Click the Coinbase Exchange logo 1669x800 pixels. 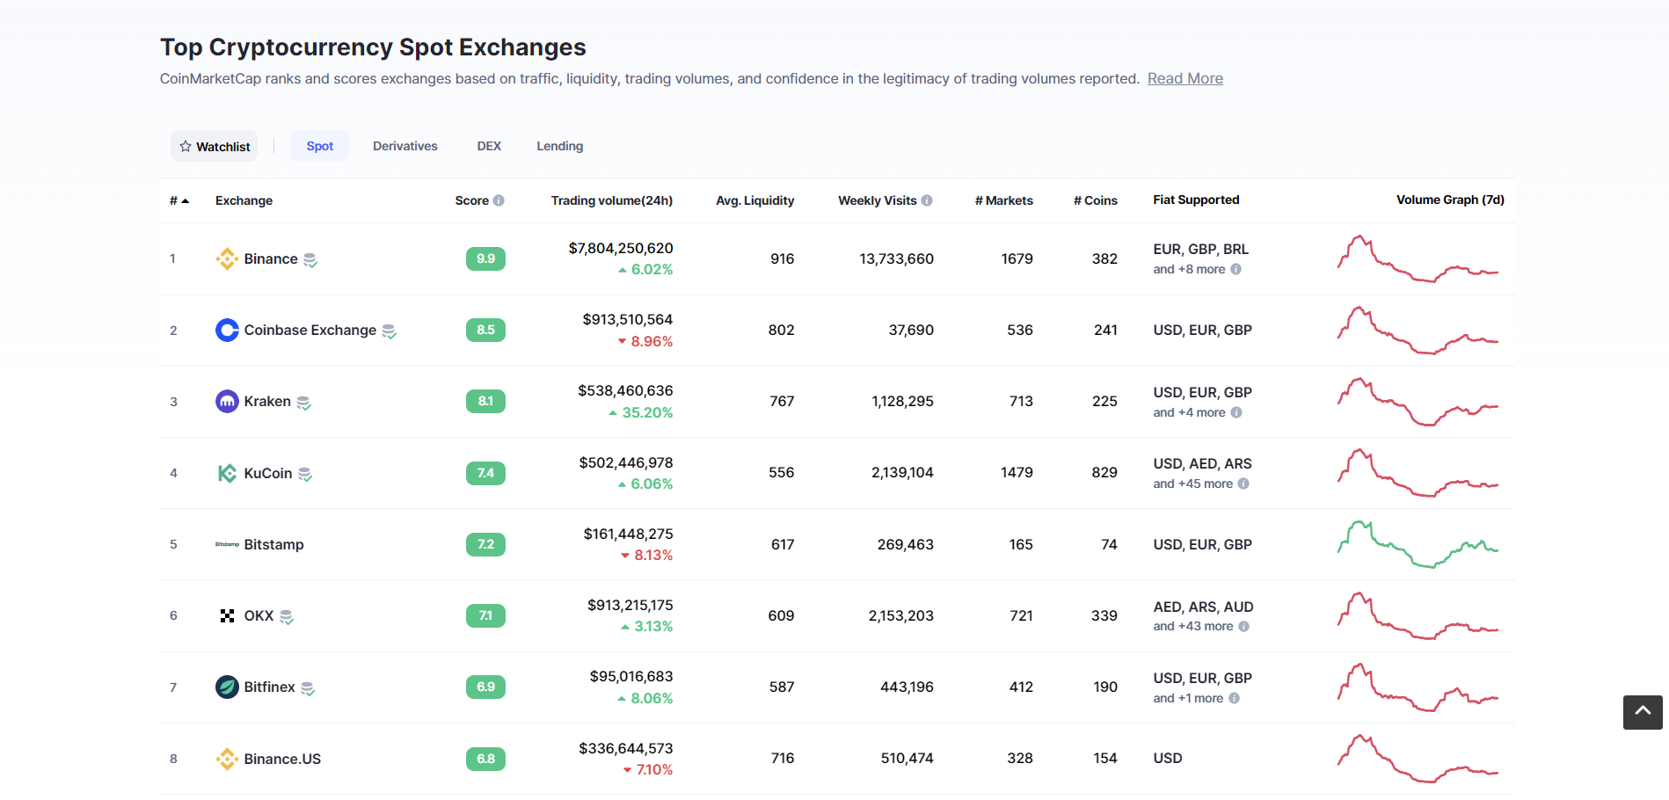click(x=227, y=330)
